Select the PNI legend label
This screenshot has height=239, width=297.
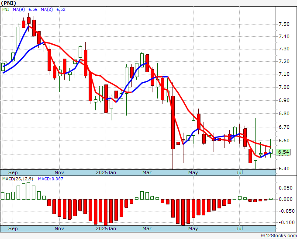[x=6, y=10]
